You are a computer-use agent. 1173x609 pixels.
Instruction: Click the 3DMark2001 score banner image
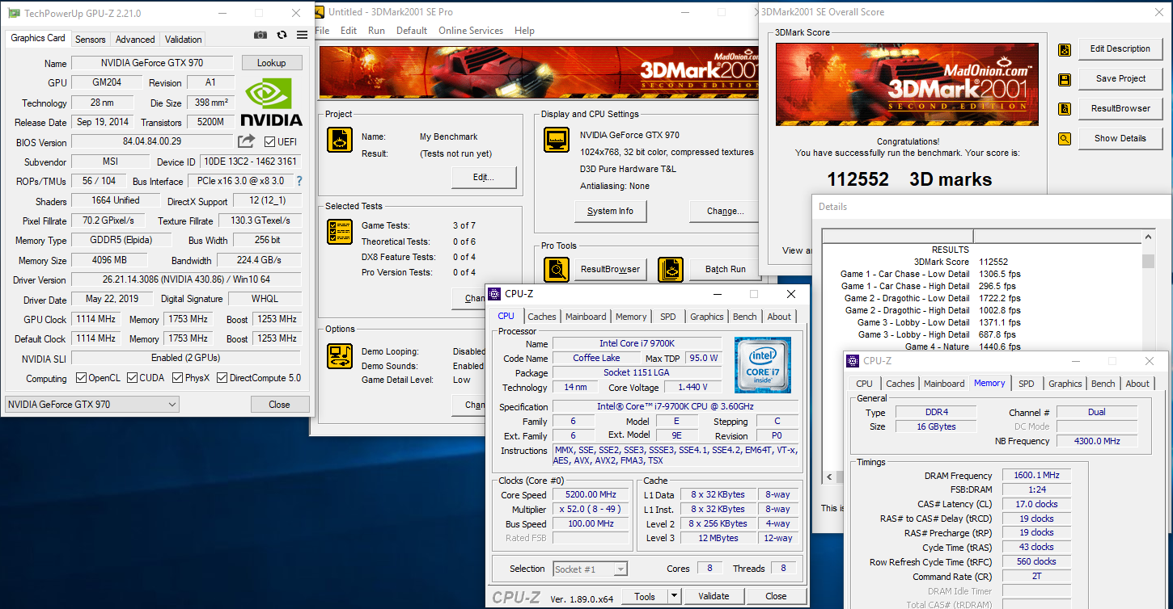(907, 84)
